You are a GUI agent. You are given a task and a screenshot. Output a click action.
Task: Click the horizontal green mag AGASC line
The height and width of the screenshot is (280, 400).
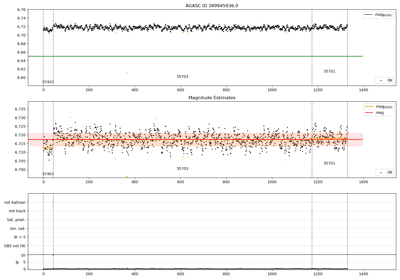(x=195, y=56)
